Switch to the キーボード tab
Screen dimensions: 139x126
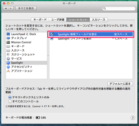click(40, 20)
